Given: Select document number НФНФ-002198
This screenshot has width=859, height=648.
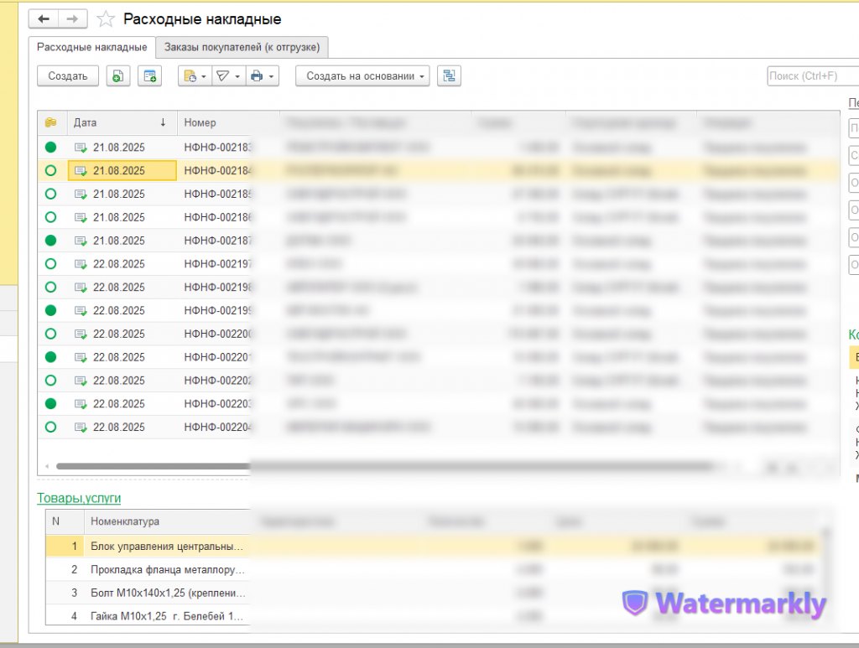Looking at the screenshot, I should (217, 287).
